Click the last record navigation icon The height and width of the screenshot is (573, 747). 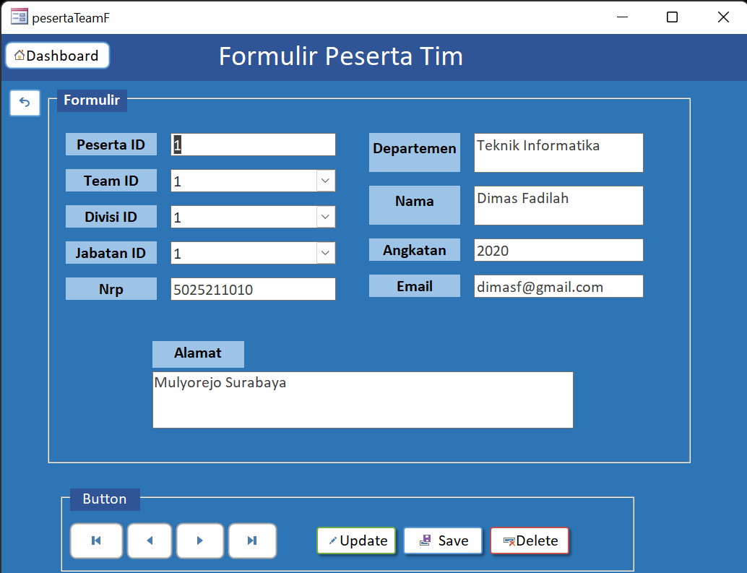[x=252, y=540]
